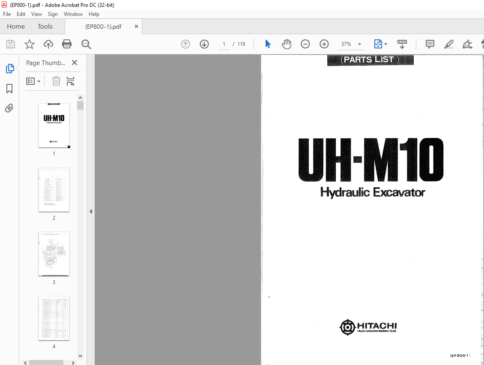This screenshot has height=365, width=484.
Task: Print the document
Action: tap(67, 44)
